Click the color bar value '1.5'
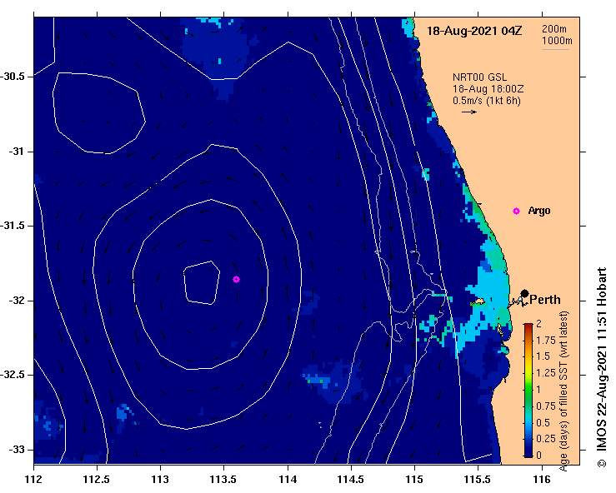 tap(543, 356)
